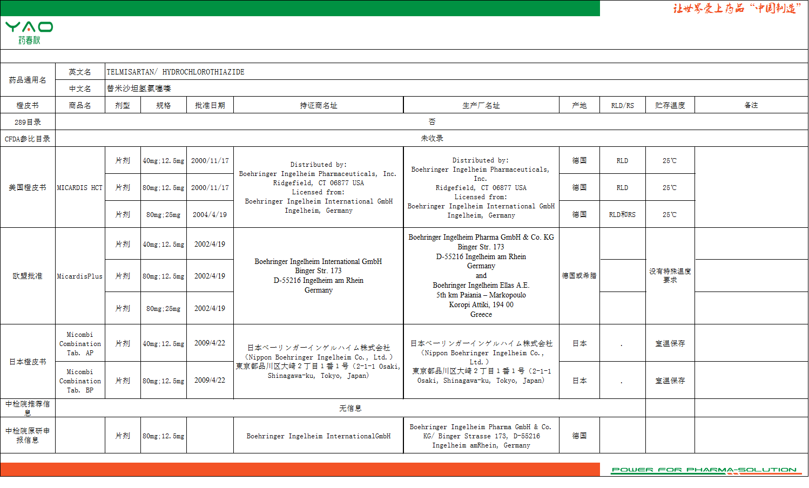Viewport: 809px width, 488px height.
Task: Select the "批准日期" column header
Action: click(210, 105)
